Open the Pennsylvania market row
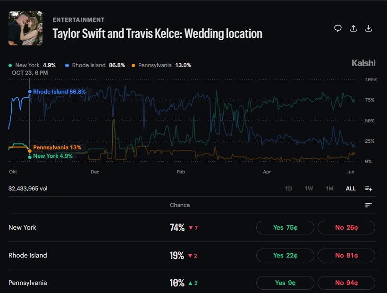Image resolution: width=387 pixels, height=293 pixels. pos(192,283)
